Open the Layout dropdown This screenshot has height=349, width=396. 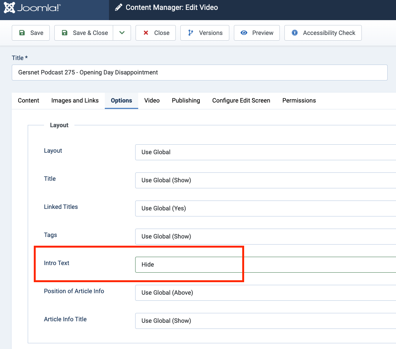(x=265, y=152)
